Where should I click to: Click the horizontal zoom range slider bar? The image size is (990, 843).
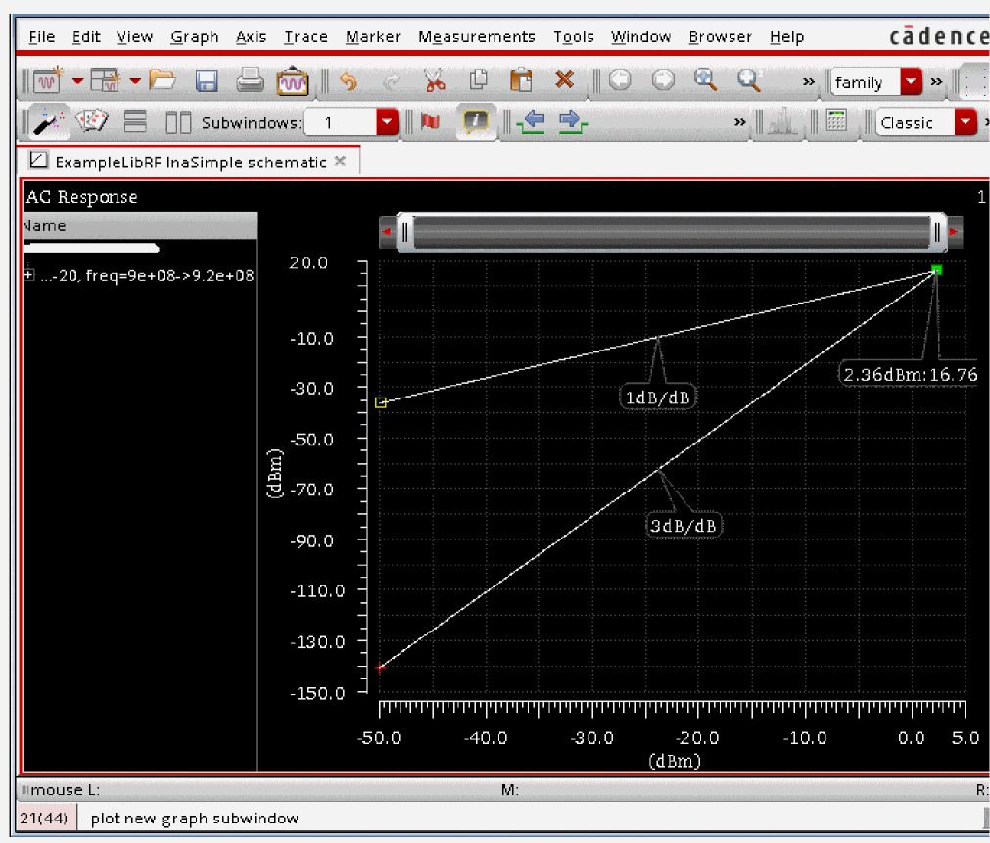tap(673, 232)
